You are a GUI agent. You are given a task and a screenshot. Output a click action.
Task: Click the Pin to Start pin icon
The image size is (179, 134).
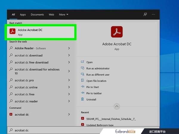(x=83, y=87)
